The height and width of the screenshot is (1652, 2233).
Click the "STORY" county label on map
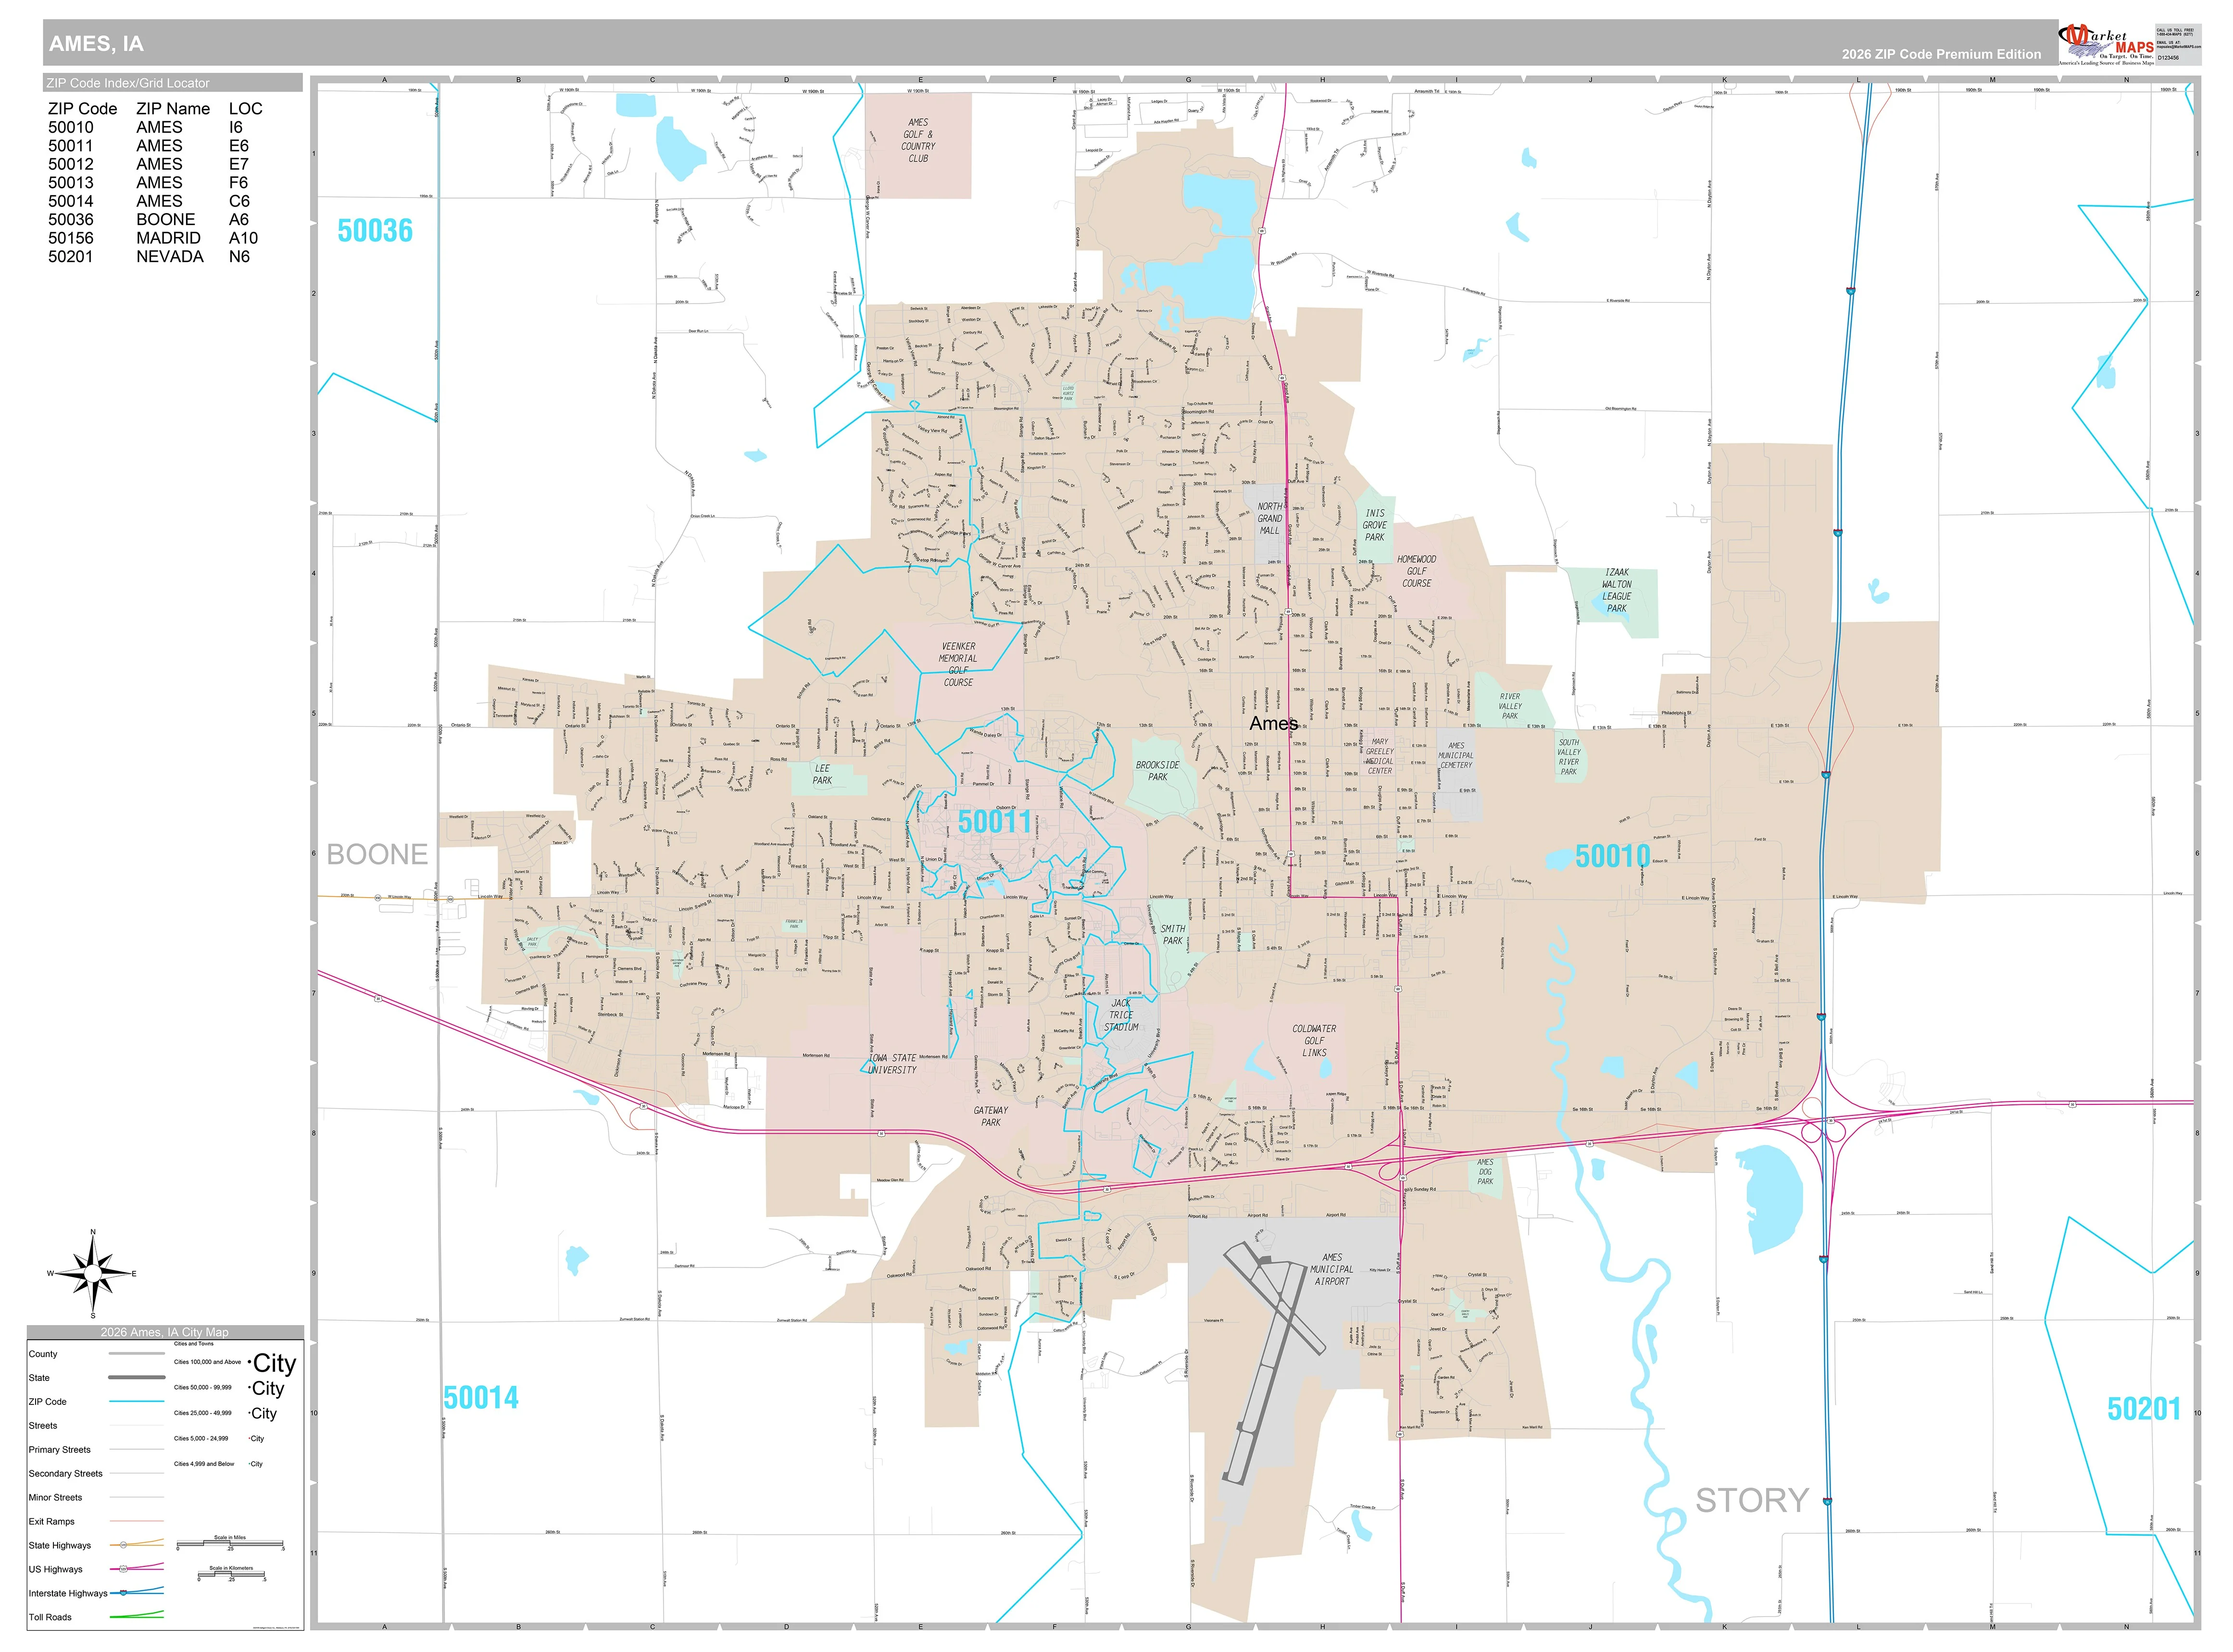1752,1501
